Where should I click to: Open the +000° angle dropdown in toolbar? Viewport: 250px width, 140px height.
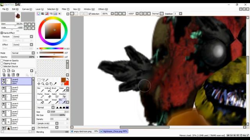(x=137, y=14)
